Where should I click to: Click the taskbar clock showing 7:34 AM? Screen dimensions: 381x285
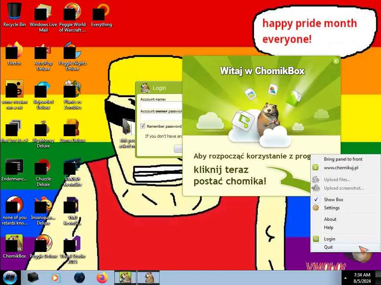tap(362, 278)
